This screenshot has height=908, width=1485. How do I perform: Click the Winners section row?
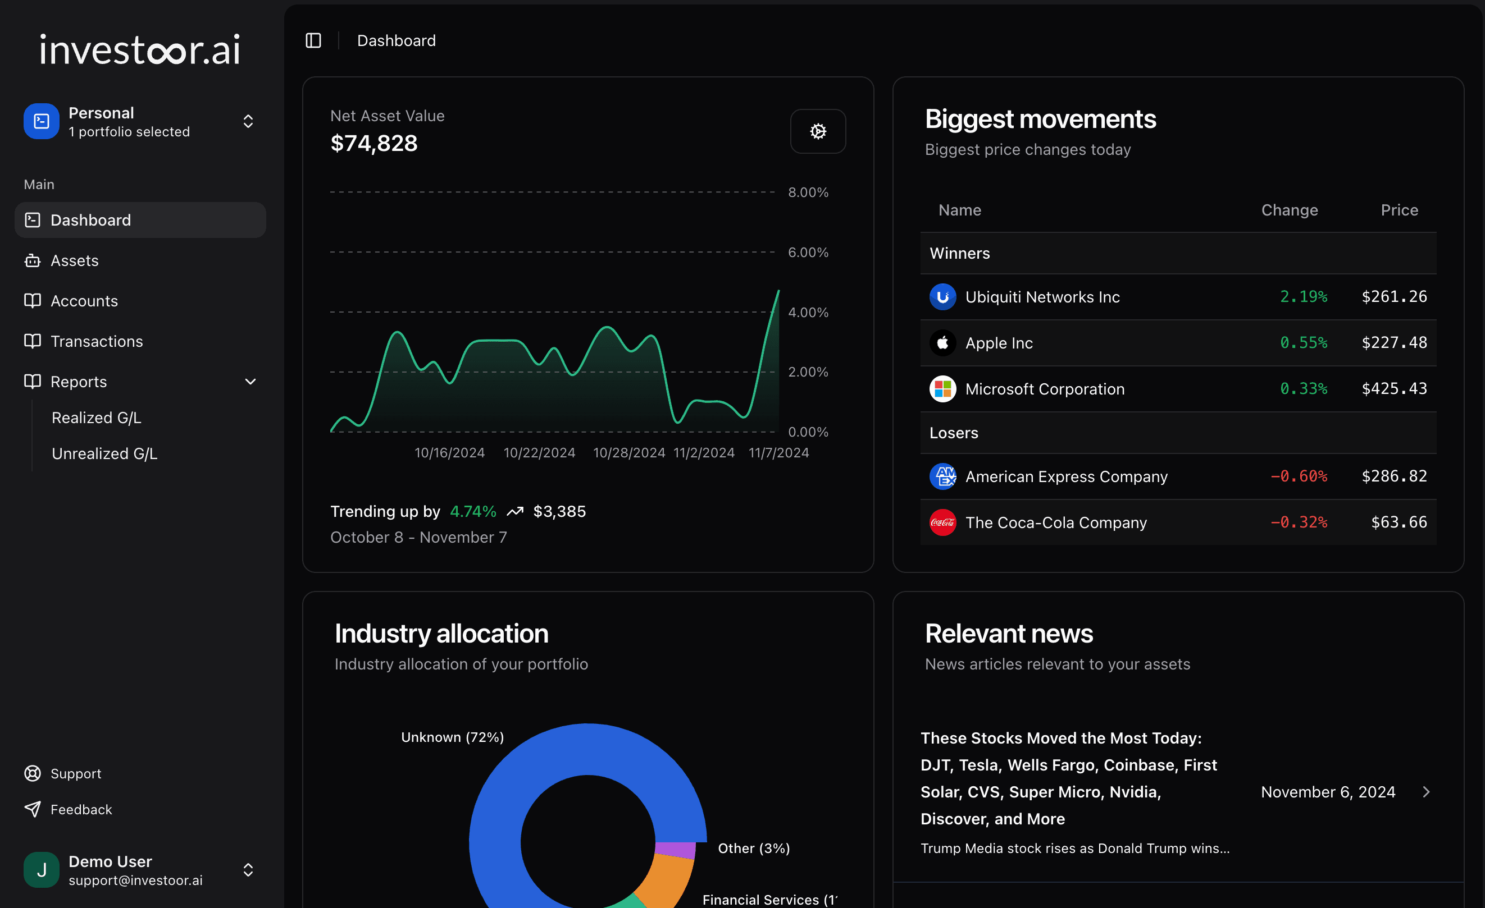pyautogui.click(x=1178, y=254)
